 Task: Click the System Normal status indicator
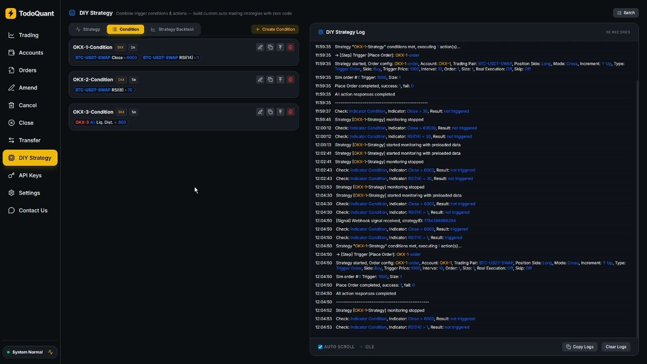point(30,352)
